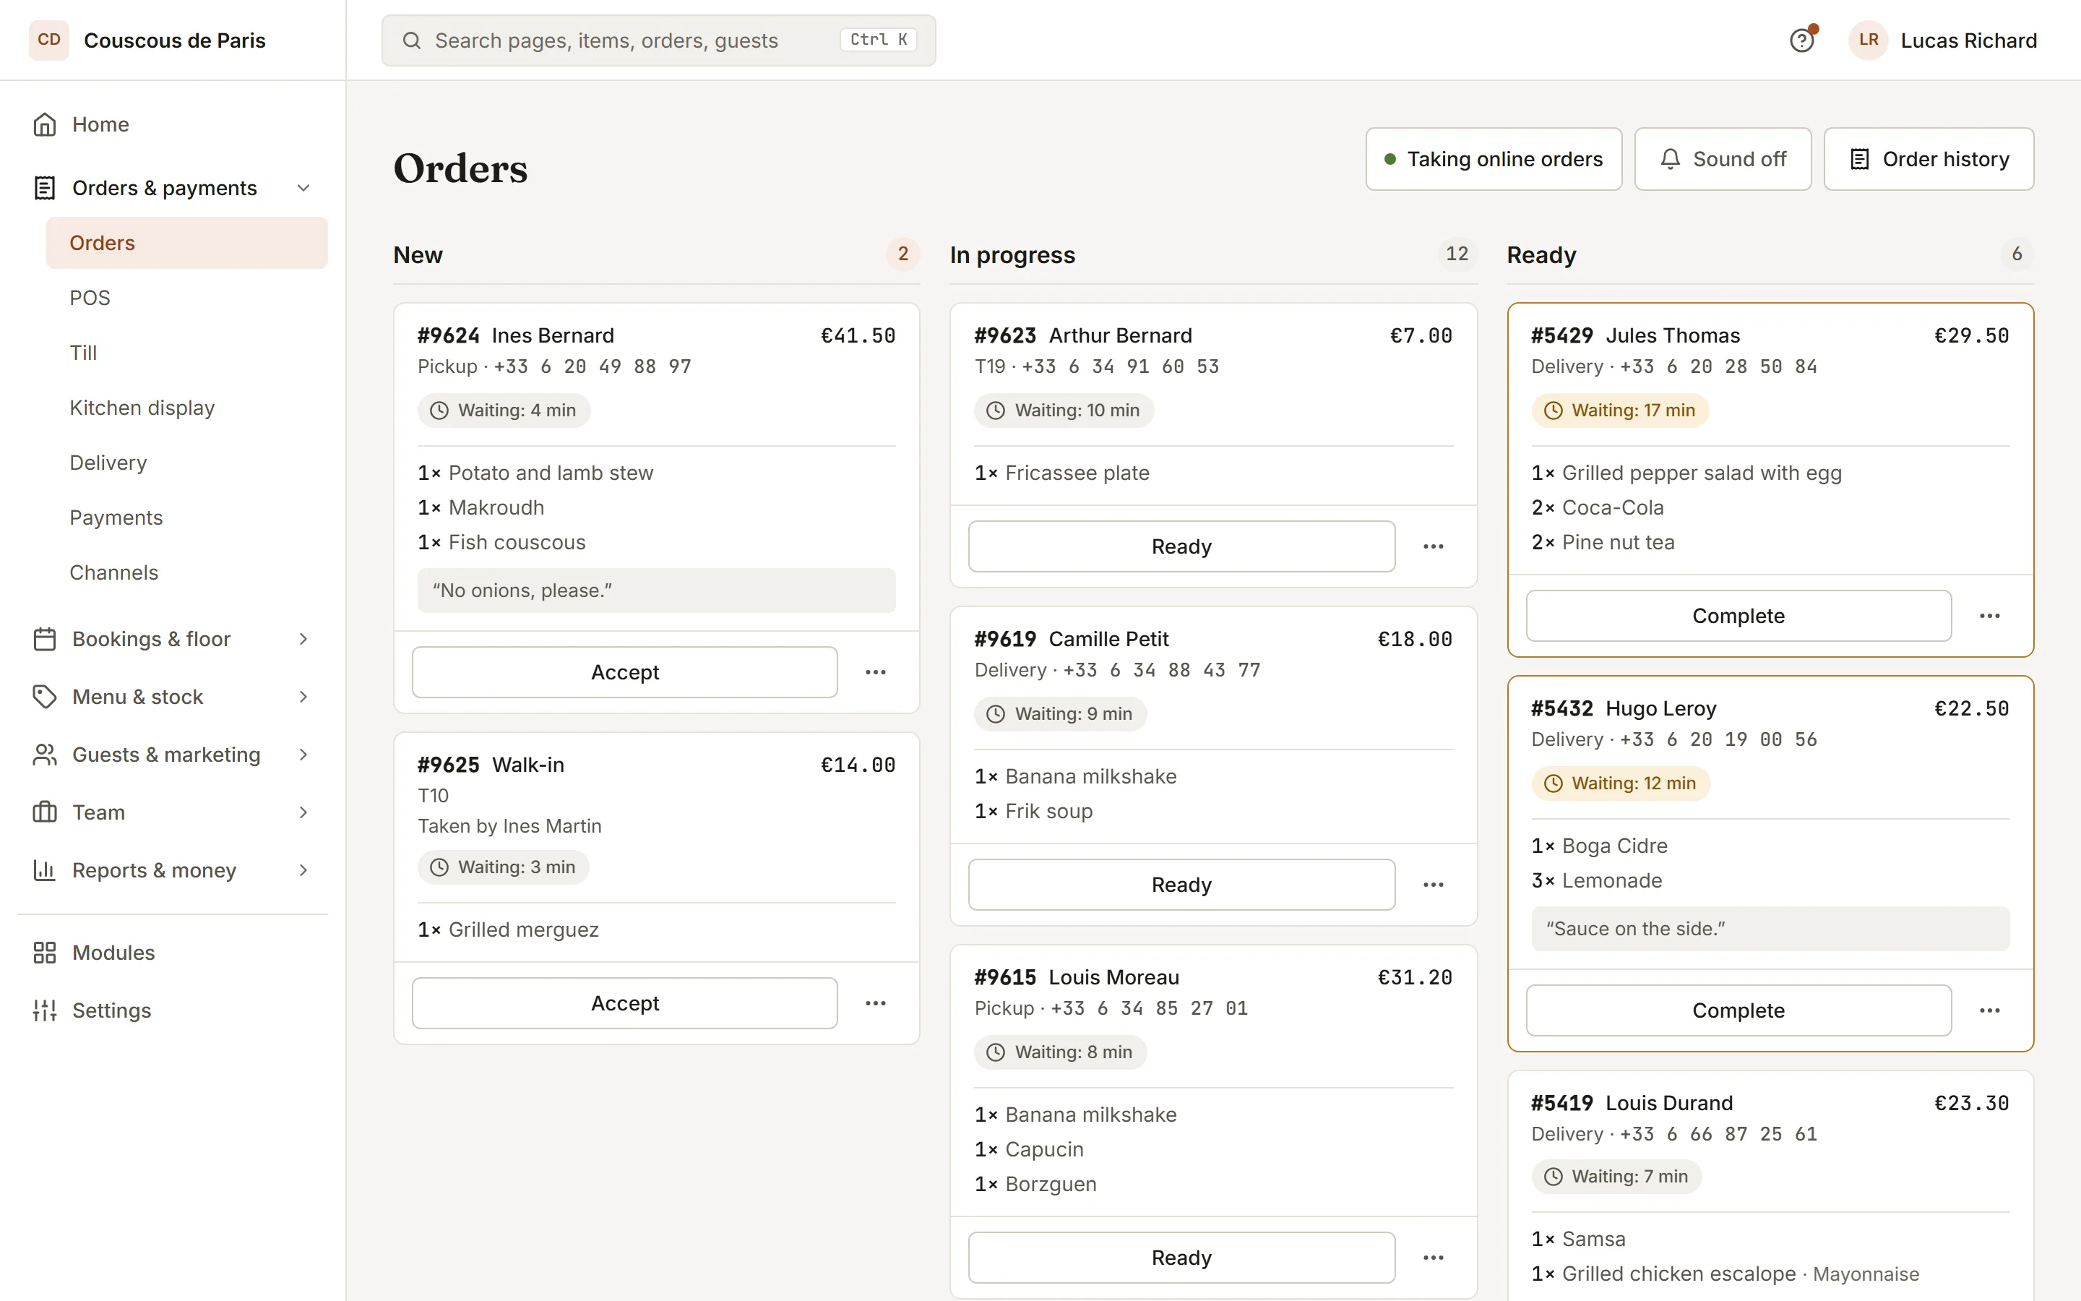The image size is (2081, 1301).
Task: Open more options for order #5429
Action: (1989, 616)
